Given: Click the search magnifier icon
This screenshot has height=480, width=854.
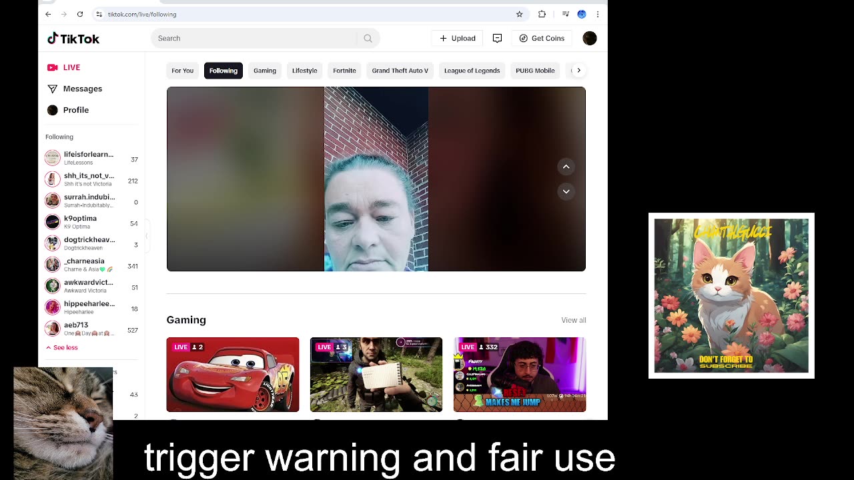Looking at the screenshot, I should coord(368,39).
